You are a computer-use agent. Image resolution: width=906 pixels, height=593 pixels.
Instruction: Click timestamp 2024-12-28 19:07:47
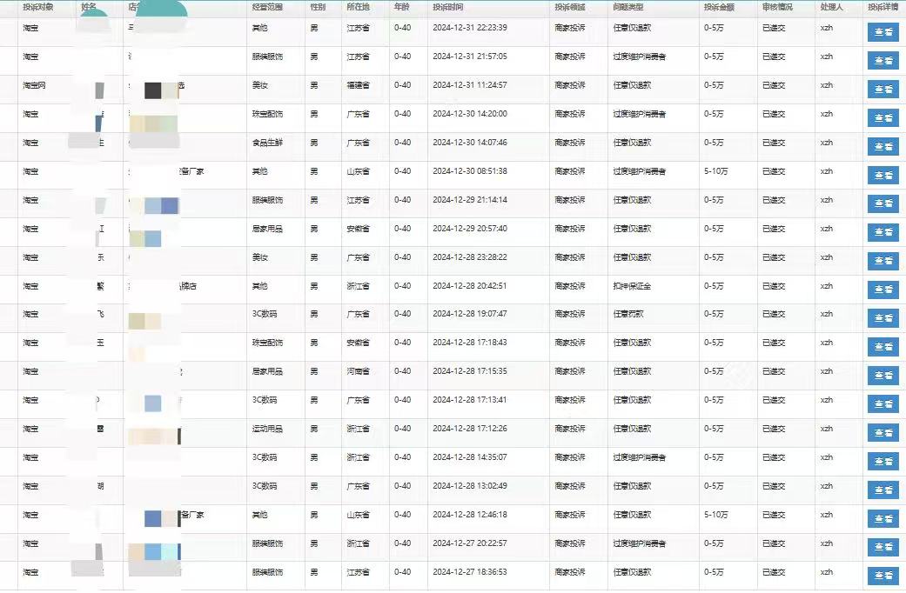point(470,314)
